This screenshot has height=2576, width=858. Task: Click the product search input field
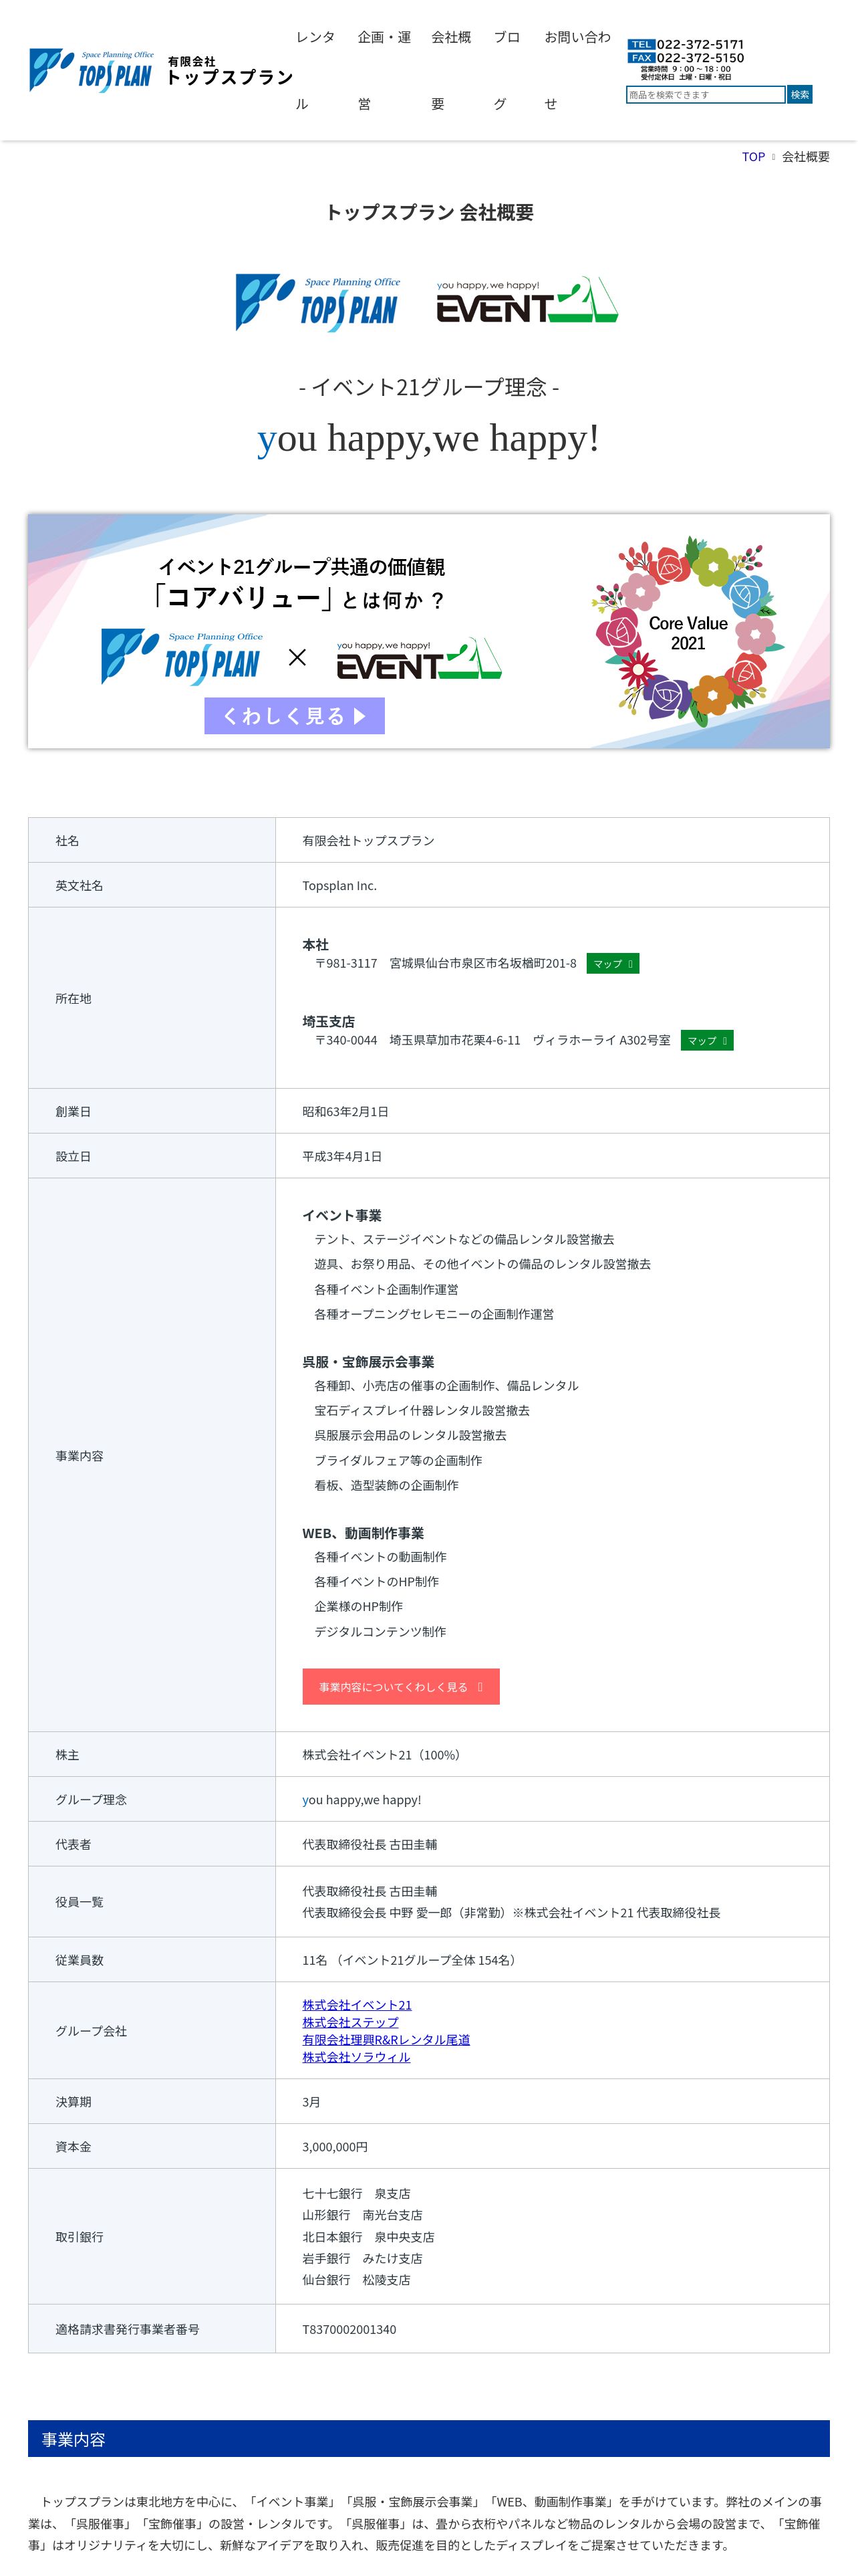point(705,95)
